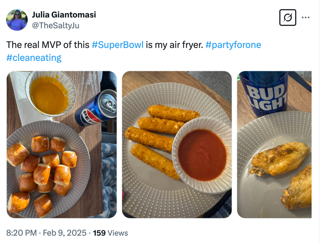321x244 pixels.
Task: Click the Julia Giantomasi display name
Action: [64, 14]
